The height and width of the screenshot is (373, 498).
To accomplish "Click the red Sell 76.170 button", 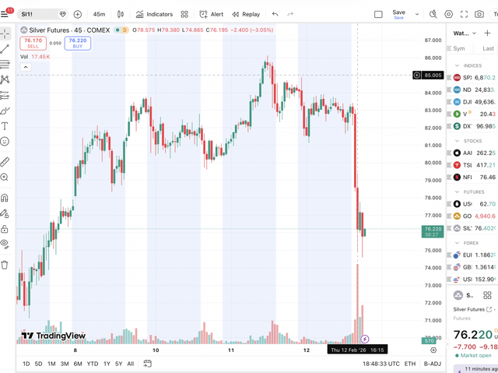I will [33, 43].
